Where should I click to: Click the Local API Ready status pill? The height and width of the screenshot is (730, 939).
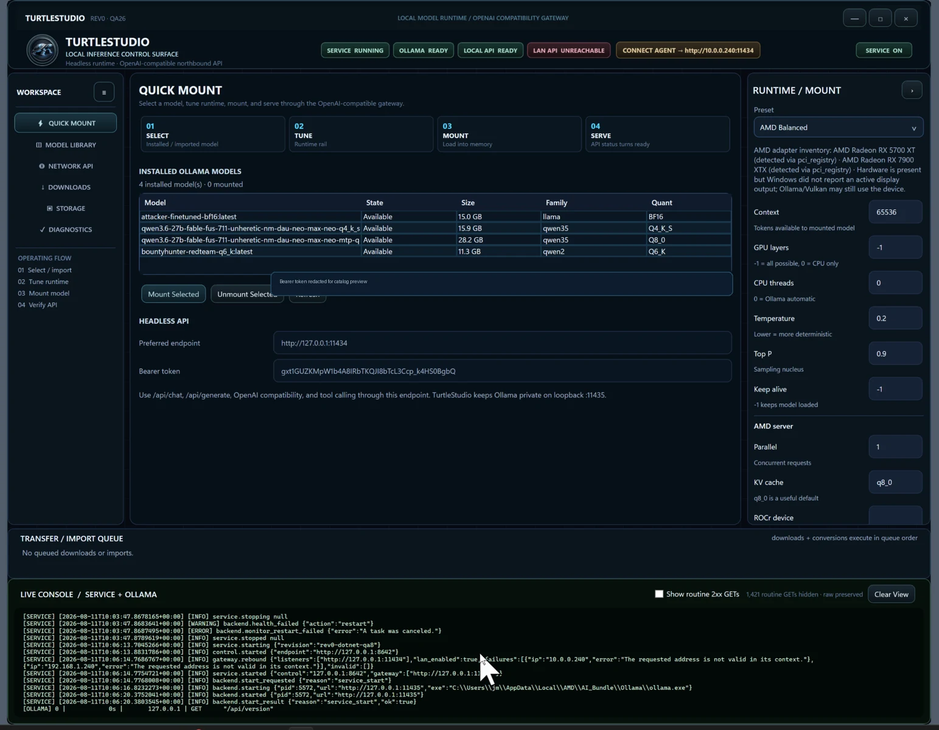490,50
